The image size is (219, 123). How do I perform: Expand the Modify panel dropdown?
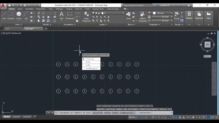click(47, 25)
